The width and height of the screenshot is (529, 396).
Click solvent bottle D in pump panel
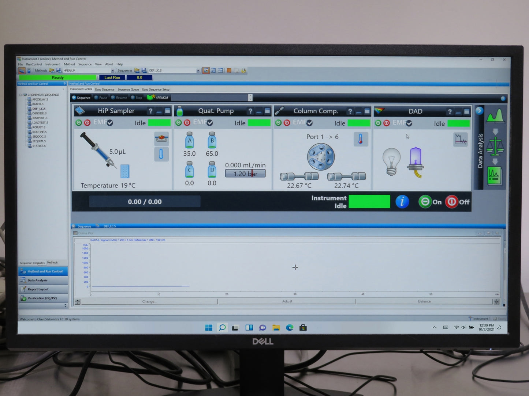(212, 170)
